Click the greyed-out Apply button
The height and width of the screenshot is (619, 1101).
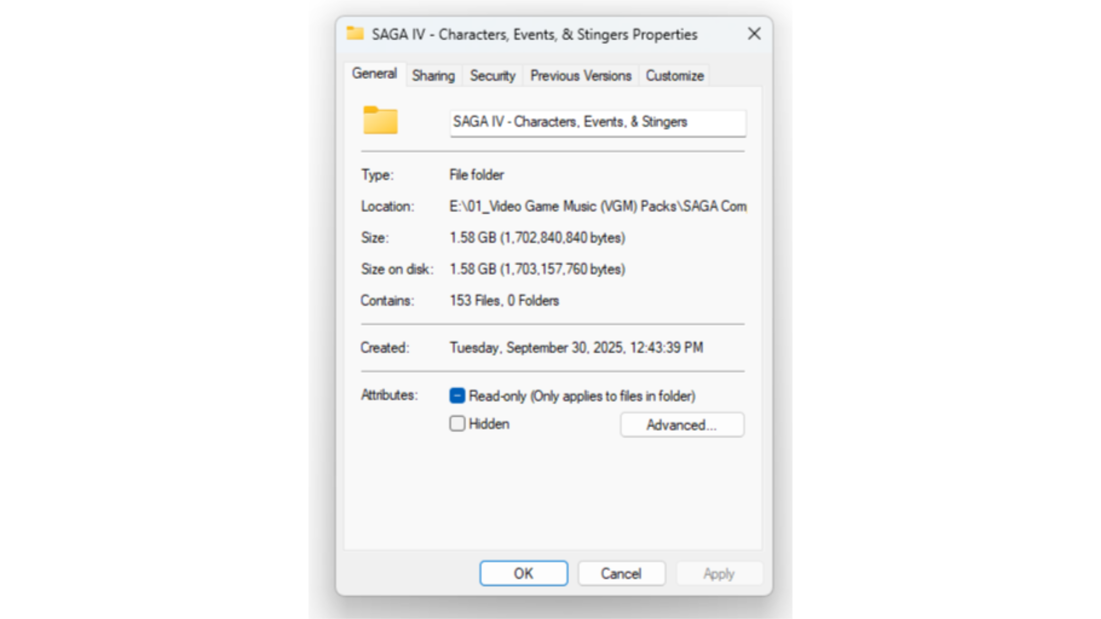tap(719, 573)
